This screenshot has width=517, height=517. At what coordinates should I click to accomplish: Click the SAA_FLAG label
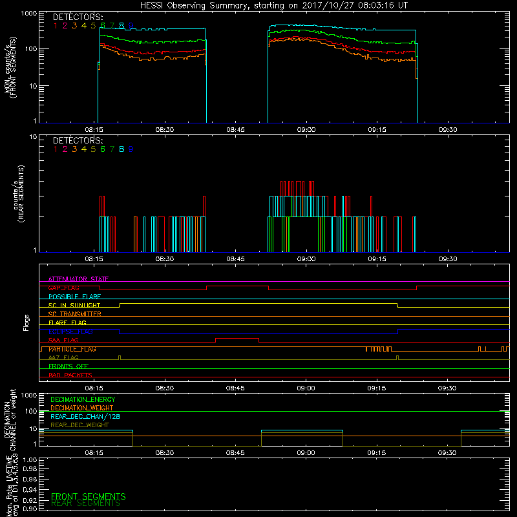63,341
